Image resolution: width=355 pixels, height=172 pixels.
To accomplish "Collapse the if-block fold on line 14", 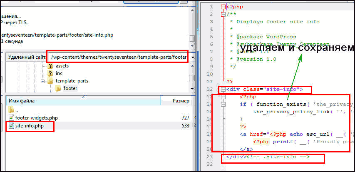I will point(223,104).
